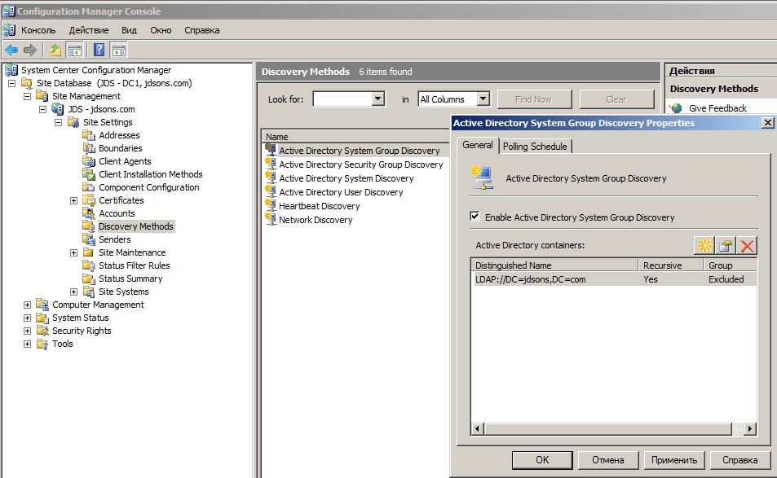
Task: Open the Консоль menu
Action: point(38,30)
